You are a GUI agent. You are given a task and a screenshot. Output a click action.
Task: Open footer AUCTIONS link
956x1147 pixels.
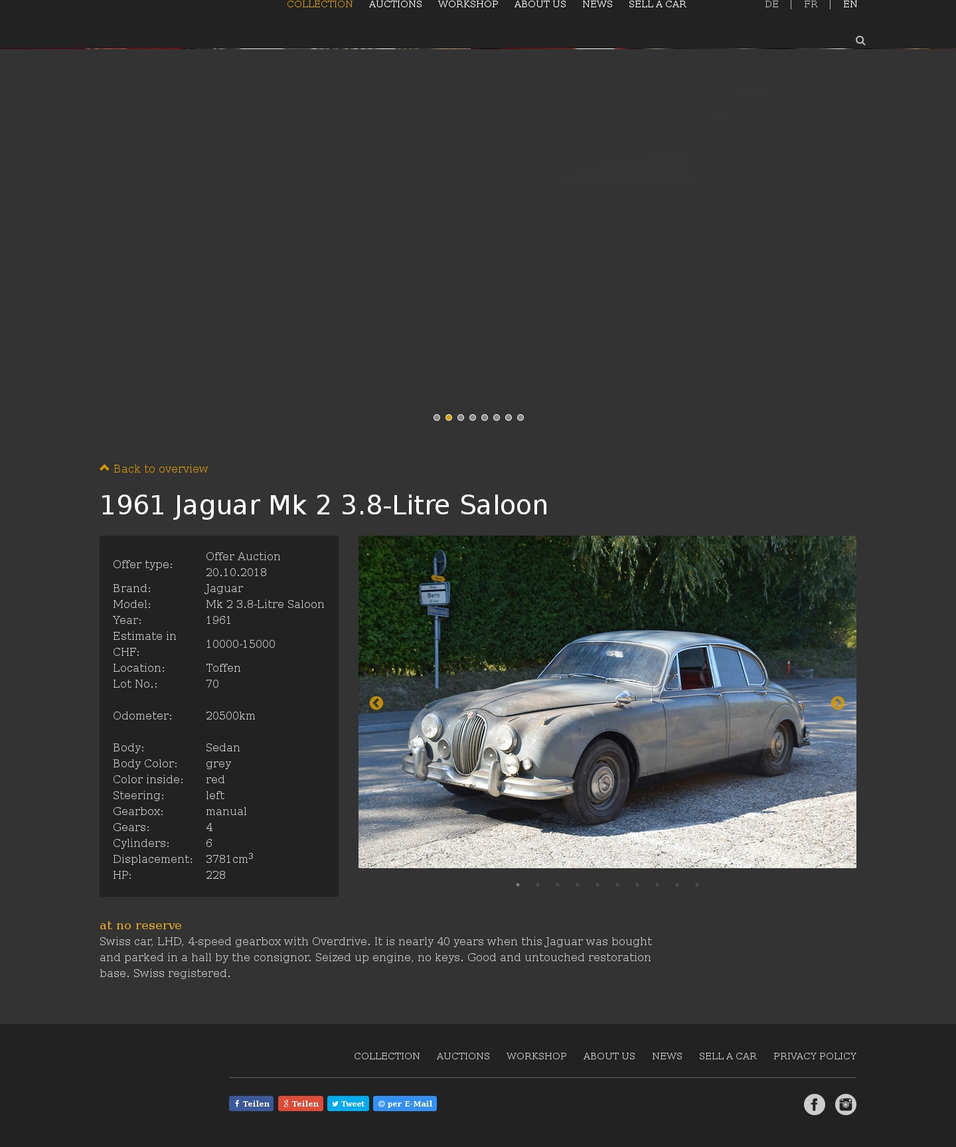[463, 1056]
